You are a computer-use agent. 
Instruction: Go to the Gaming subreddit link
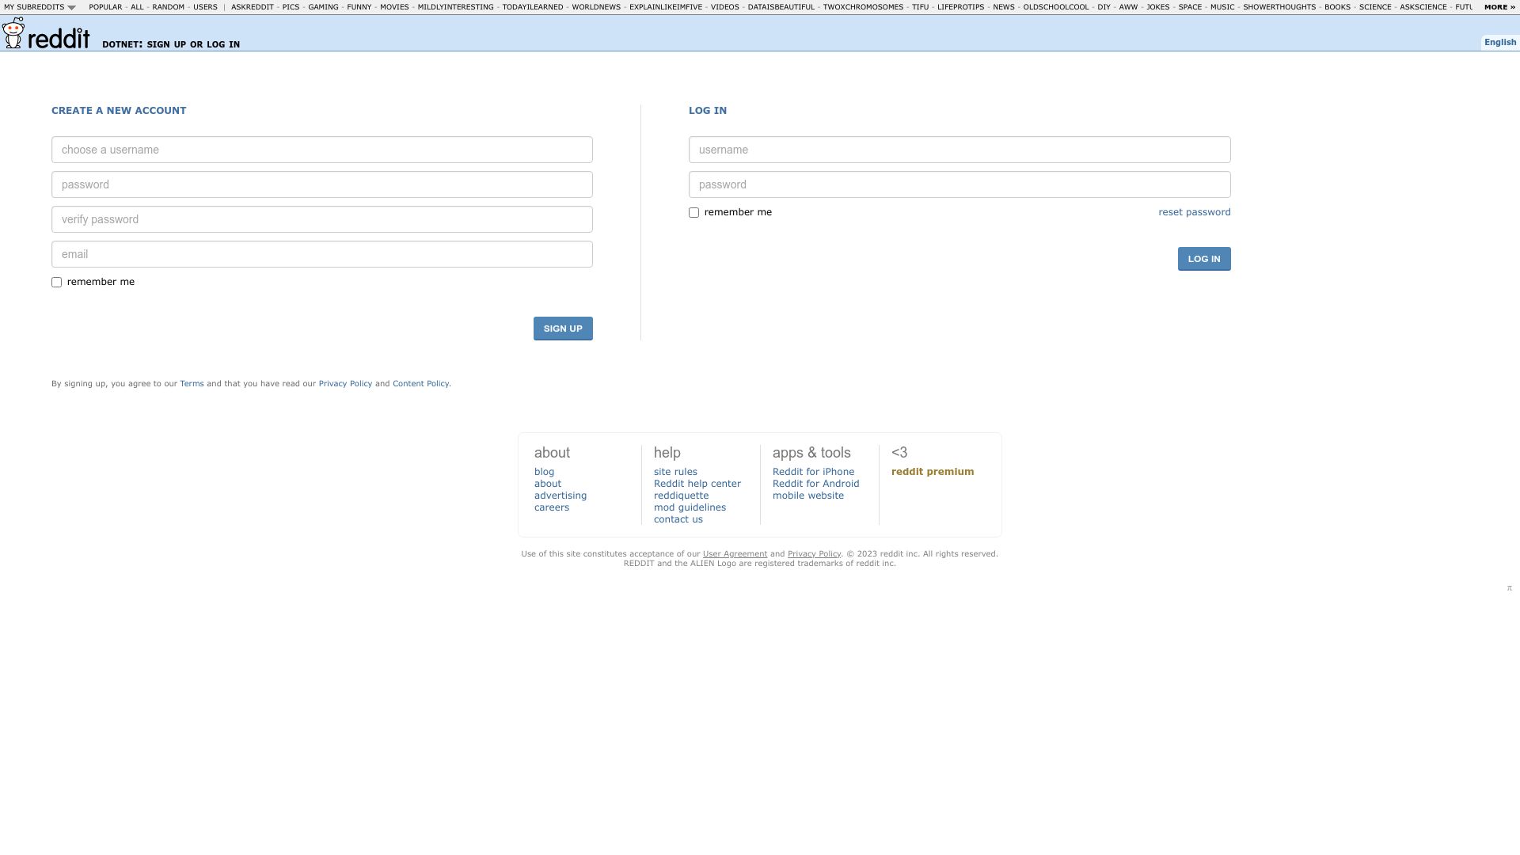[x=323, y=7]
